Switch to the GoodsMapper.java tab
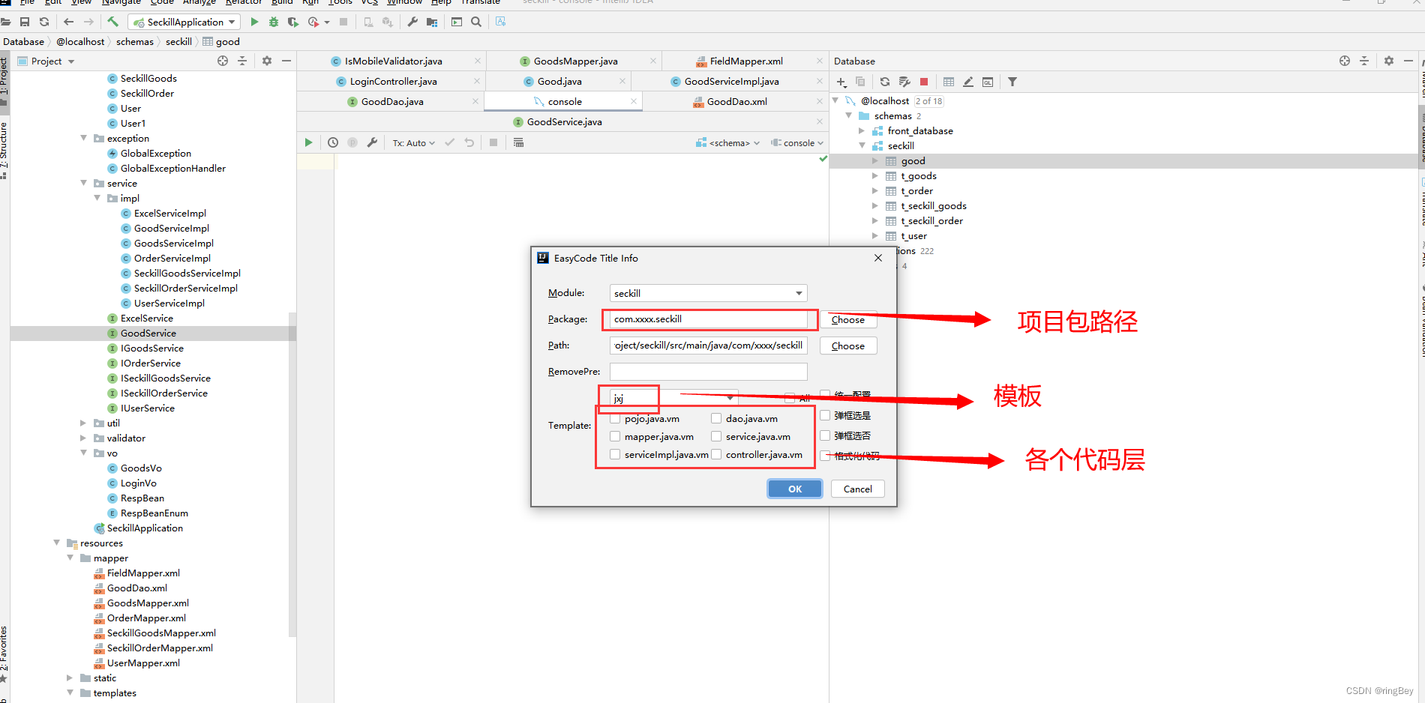 pos(575,61)
